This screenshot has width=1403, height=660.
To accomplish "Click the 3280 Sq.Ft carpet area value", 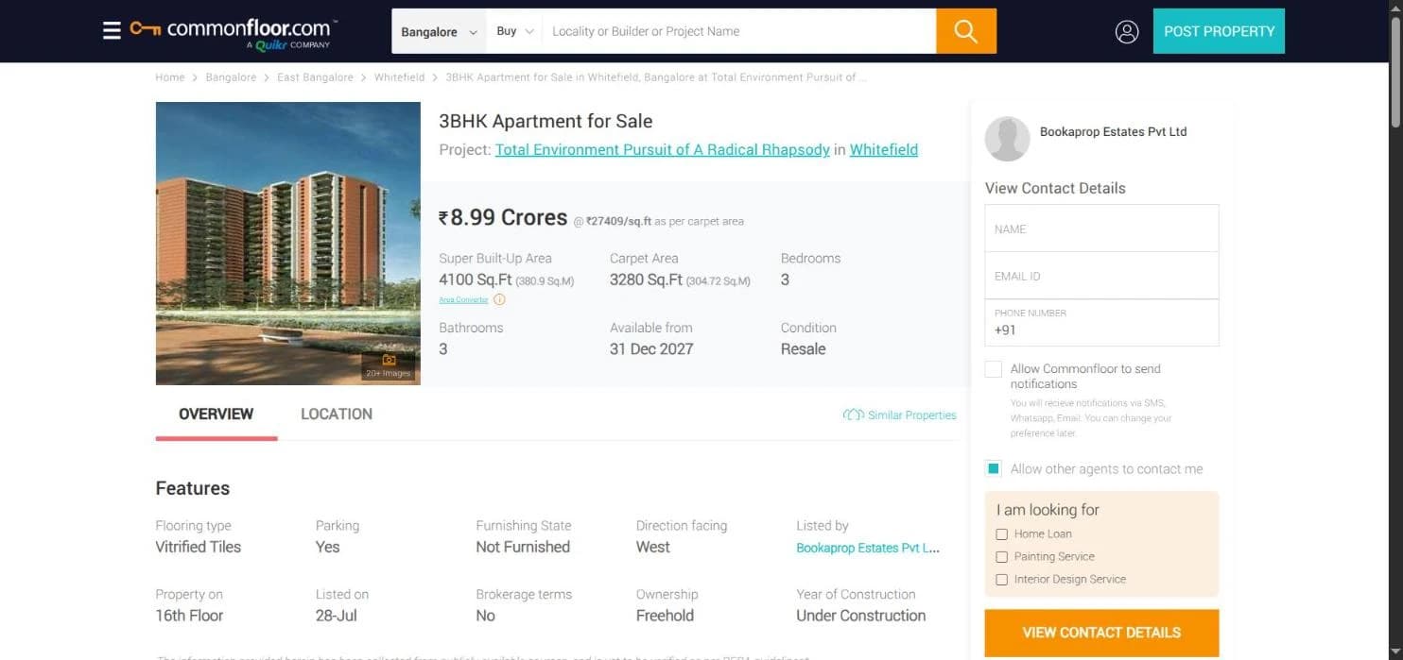I will [x=646, y=279].
